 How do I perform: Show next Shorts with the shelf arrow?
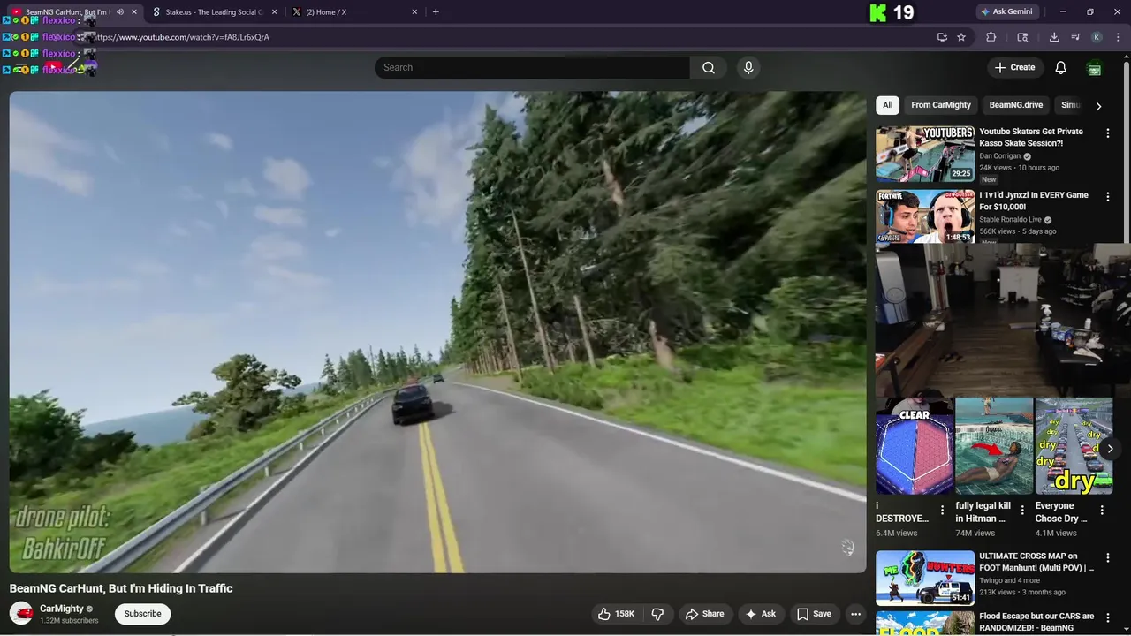click(1110, 449)
